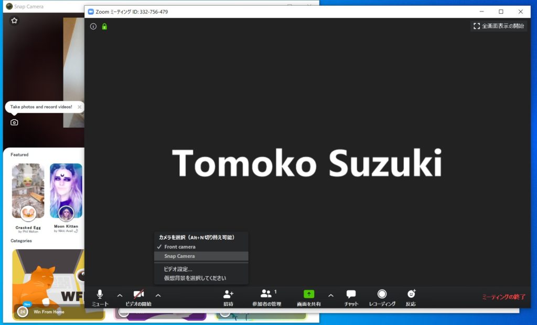Click the Tomoko Suzuki participant name

[307, 163]
